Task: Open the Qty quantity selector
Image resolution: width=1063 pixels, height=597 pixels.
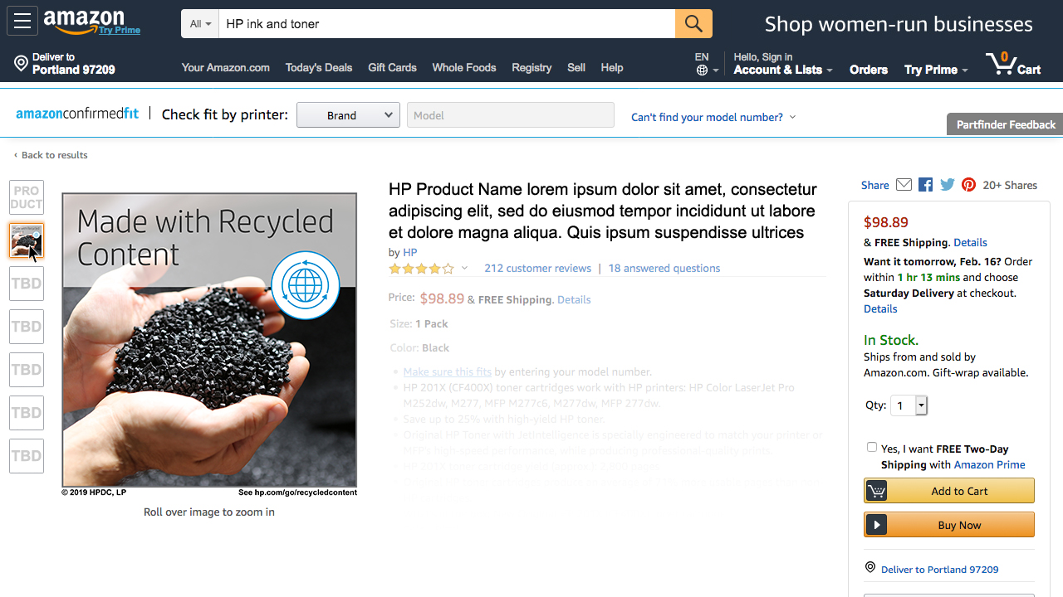Action: (x=909, y=405)
